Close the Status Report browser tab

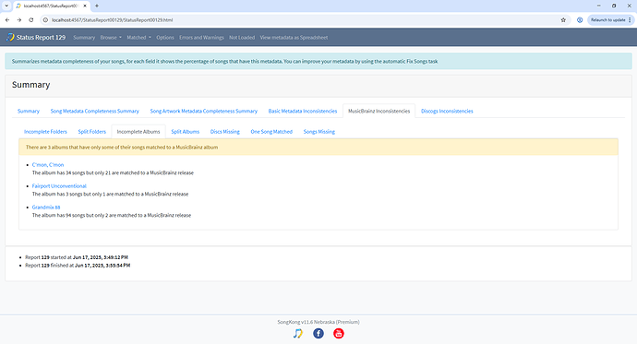pyautogui.click(x=85, y=6)
